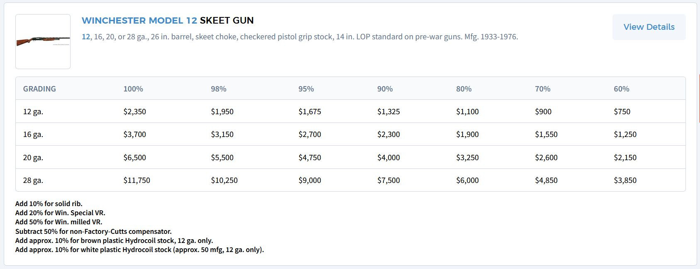Image resolution: width=700 pixels, height=269 pixels.
Task: Click the $1,900 price in 16 ga. row
Action: tap(467, 134)
